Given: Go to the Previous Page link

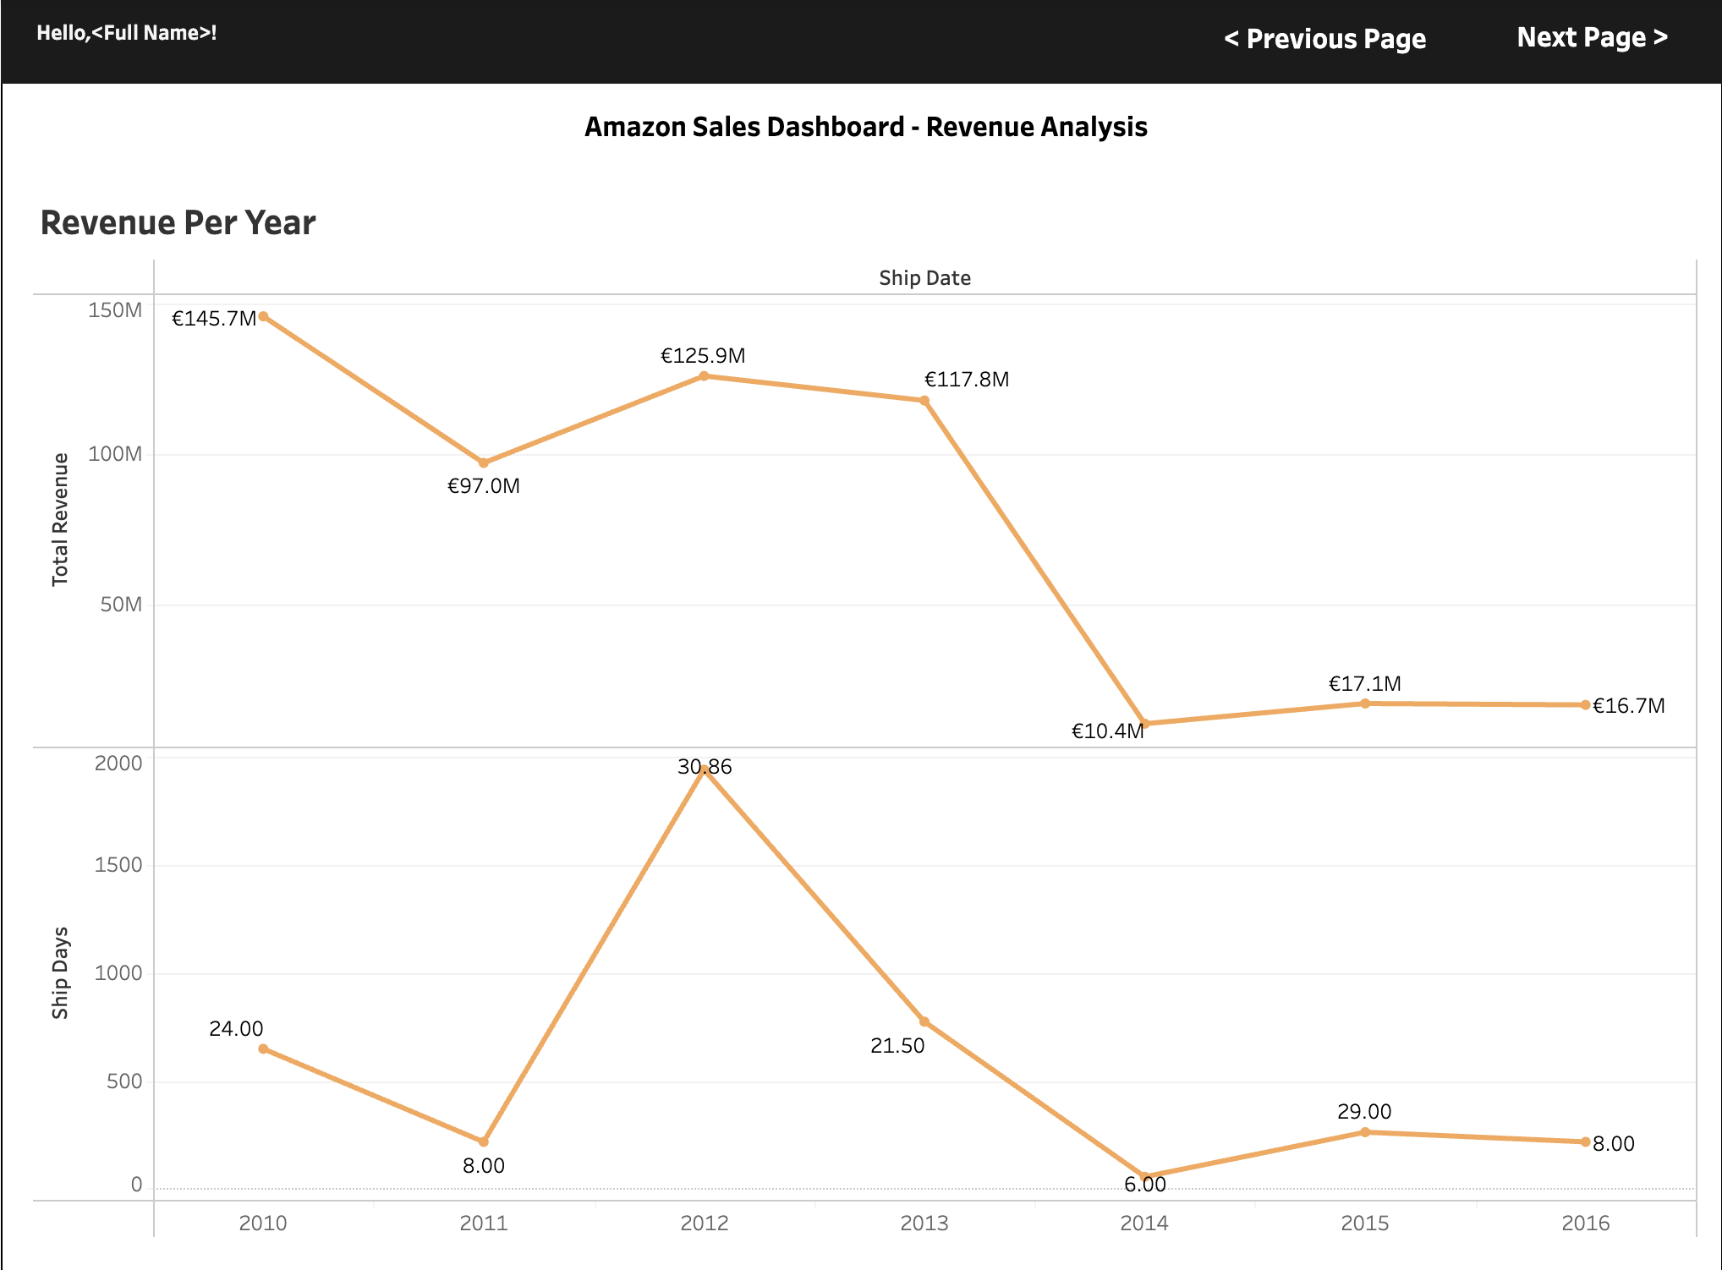Looking at the screenshot, I should pos(1324,39).
